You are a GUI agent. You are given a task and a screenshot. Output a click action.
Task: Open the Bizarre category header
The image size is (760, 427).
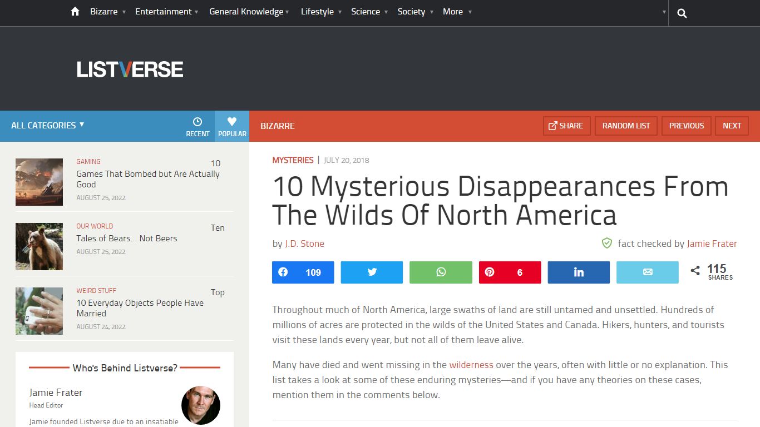click(278, 126)
